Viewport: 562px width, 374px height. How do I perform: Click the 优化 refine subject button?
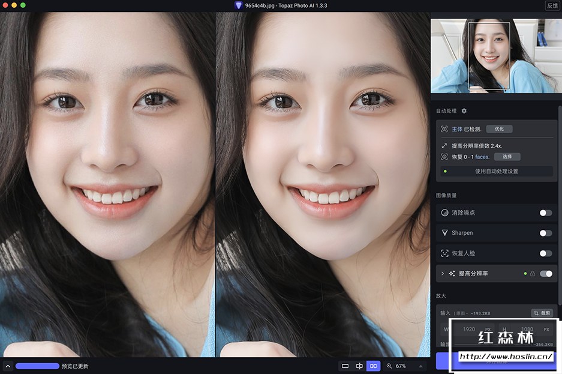tap(499, 129)
